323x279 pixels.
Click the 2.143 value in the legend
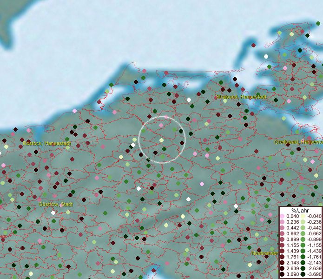(292, 263)
